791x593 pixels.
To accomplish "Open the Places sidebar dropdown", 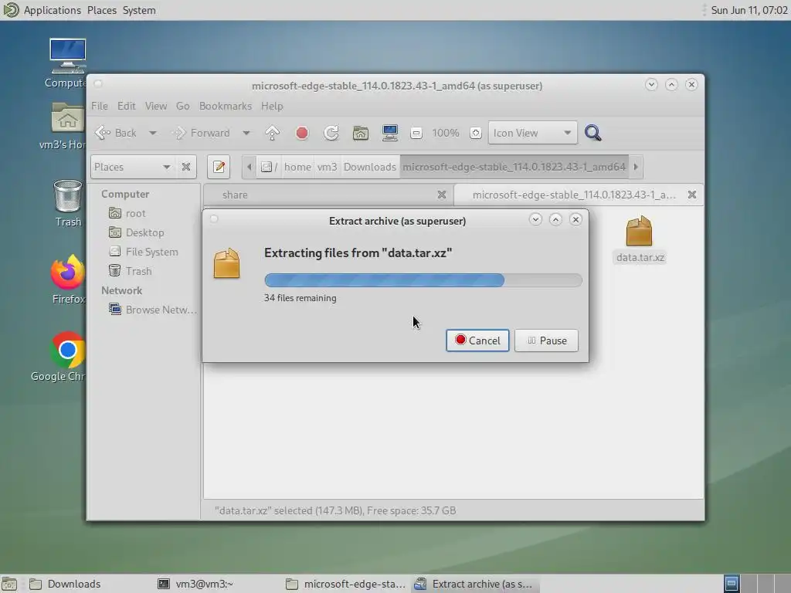I will (x=133, y=167).
